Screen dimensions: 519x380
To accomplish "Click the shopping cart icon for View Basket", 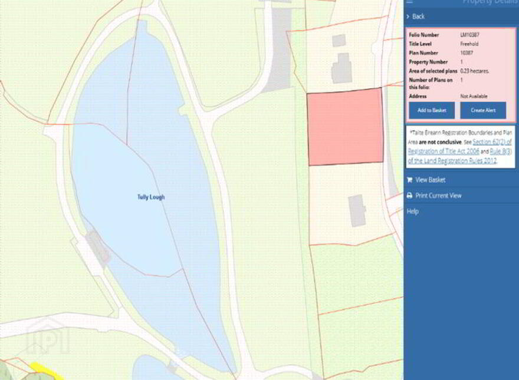I will tap(409, 180).
